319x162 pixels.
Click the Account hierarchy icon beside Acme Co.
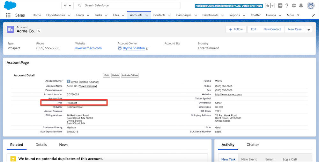(39, 31)
